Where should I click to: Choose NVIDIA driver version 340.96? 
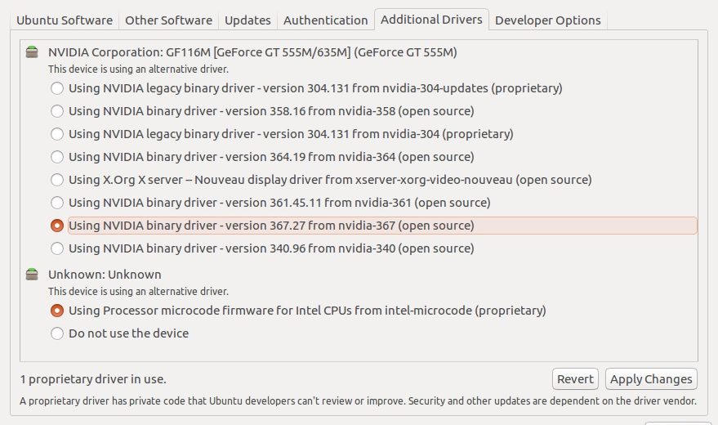tap(57, 248)
